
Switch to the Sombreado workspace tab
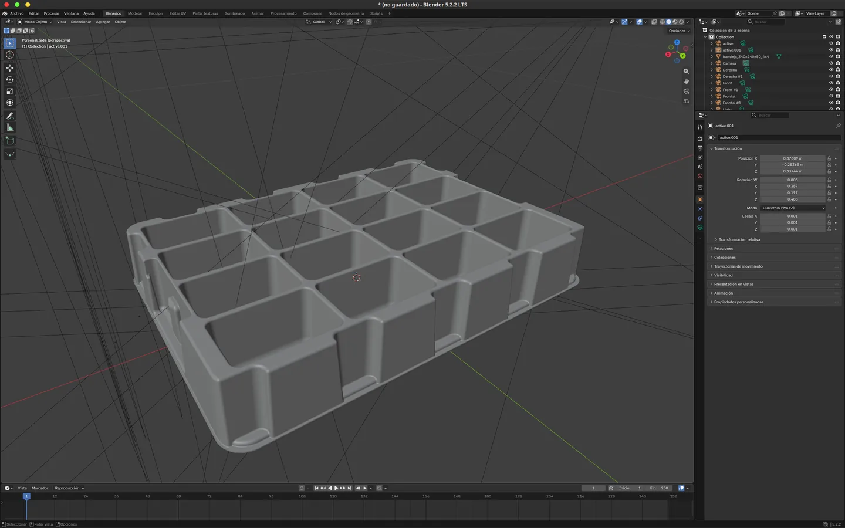235,13
